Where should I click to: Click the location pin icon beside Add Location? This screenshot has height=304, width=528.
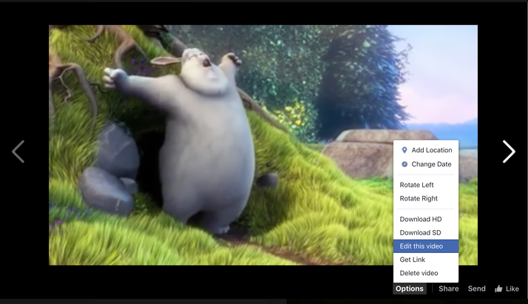click(x=405, y=150)
